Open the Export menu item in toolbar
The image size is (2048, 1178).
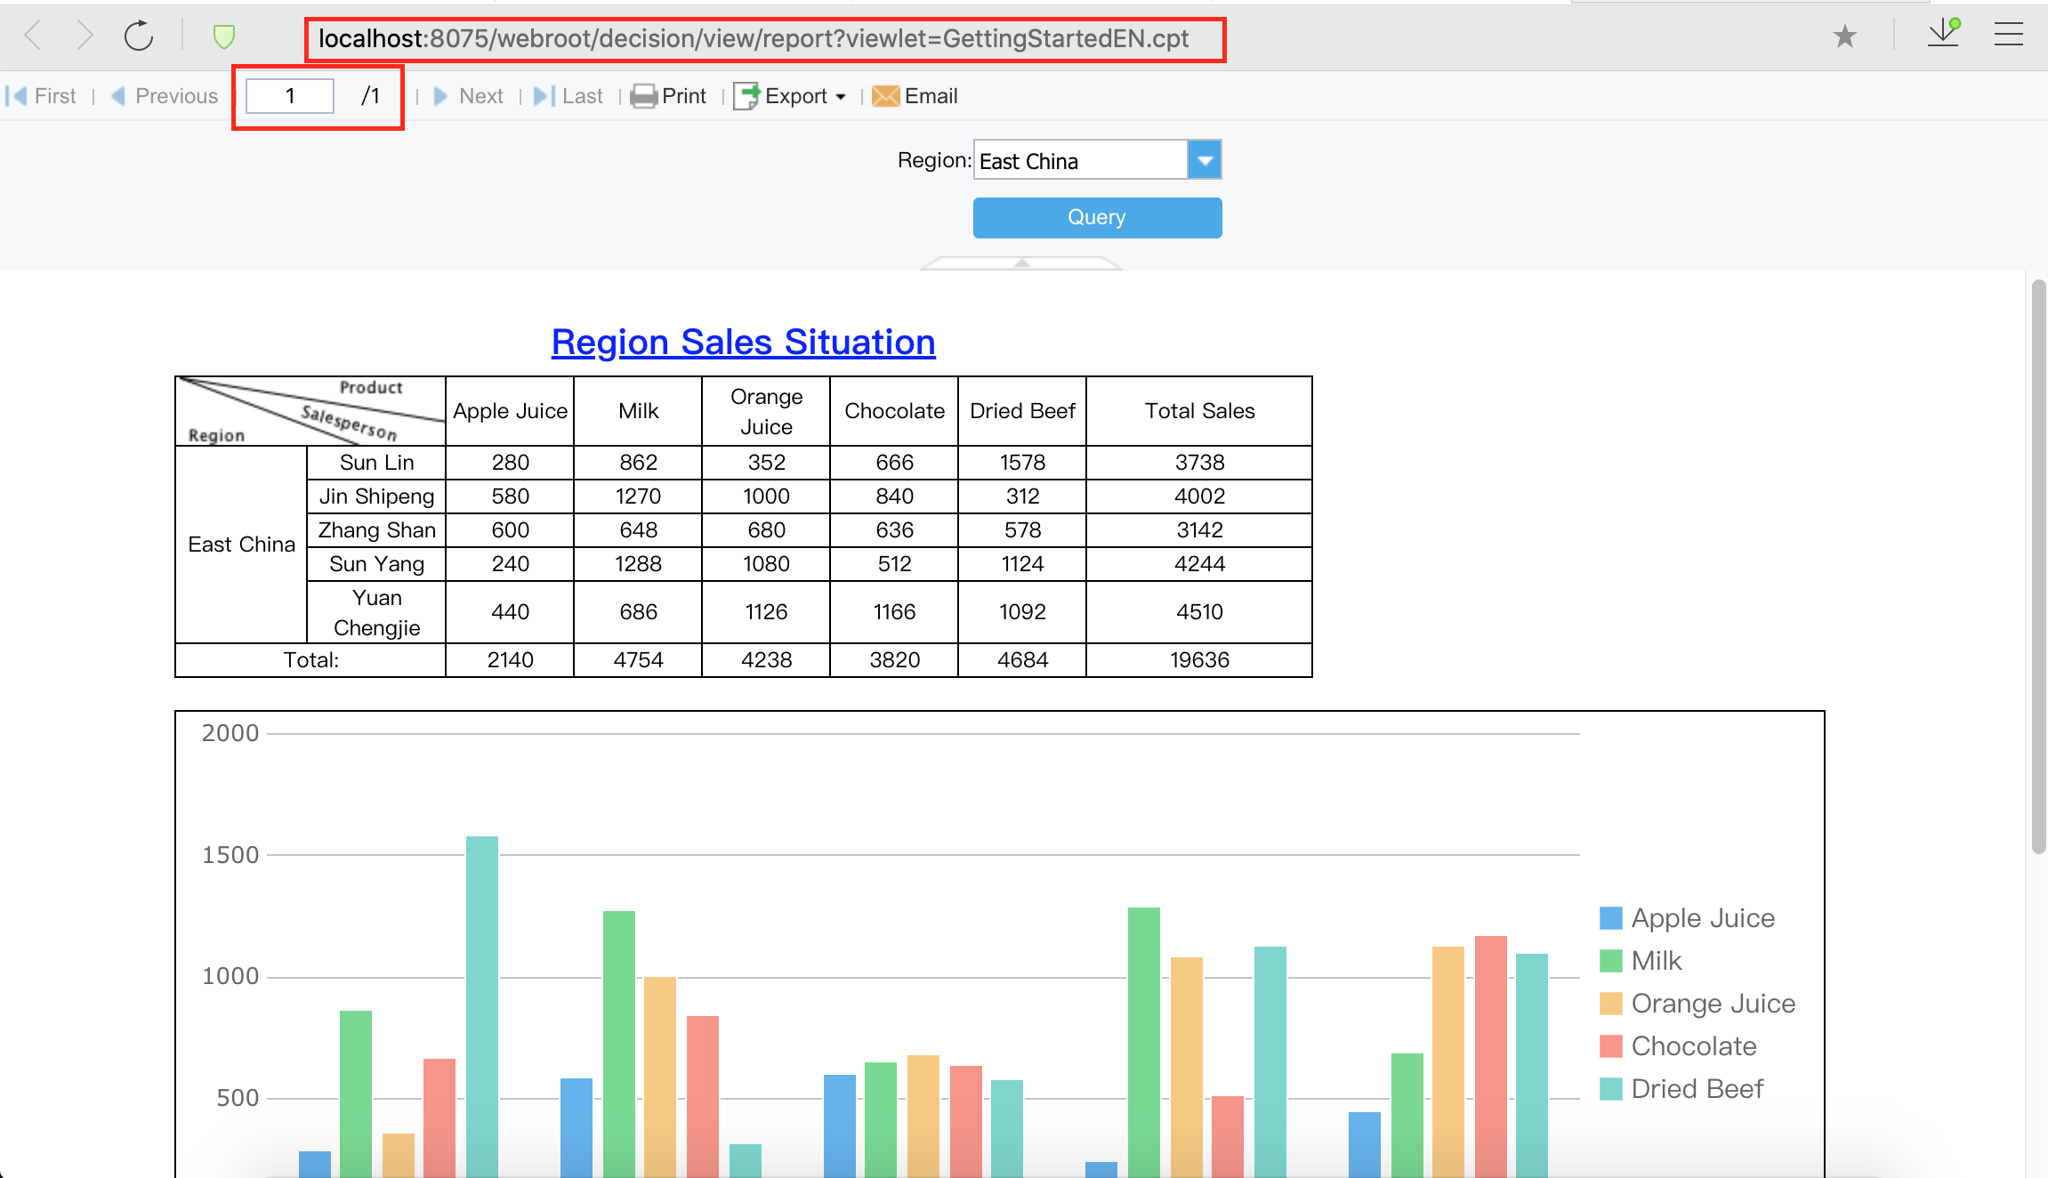pyautogui.click(x=790, y=95)
